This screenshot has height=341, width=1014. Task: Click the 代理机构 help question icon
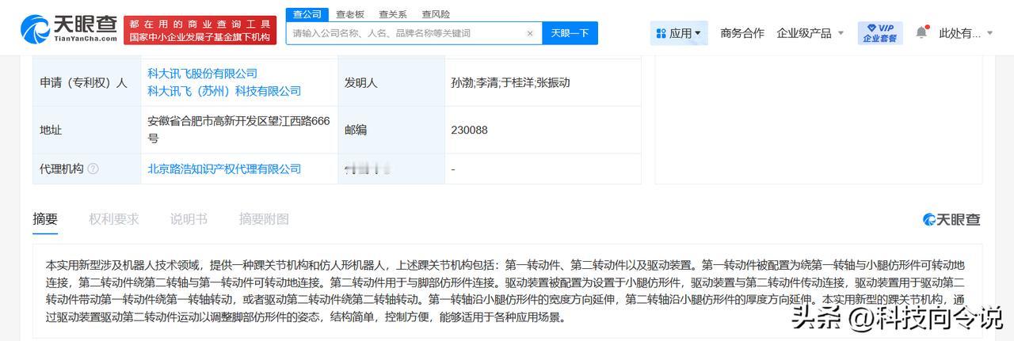coord(93,169)
